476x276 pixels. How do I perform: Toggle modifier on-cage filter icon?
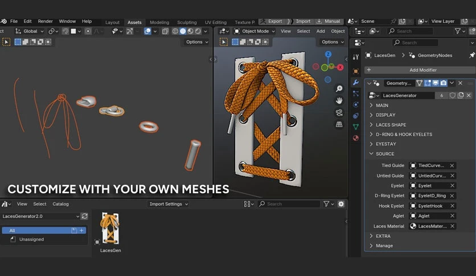tap(419, 83)
